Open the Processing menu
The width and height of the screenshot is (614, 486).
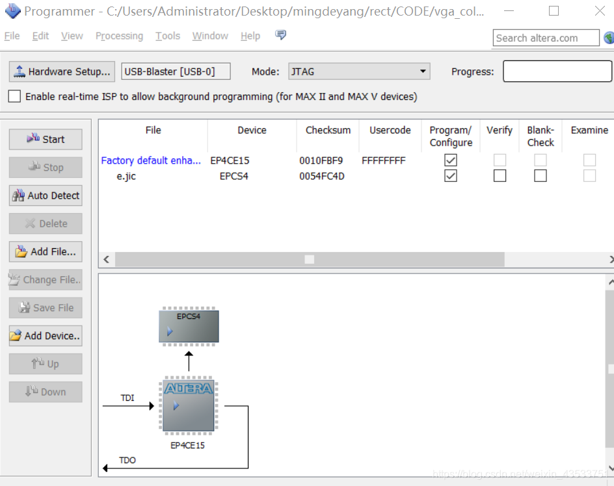pyautogui.click(x=120, y=36)
